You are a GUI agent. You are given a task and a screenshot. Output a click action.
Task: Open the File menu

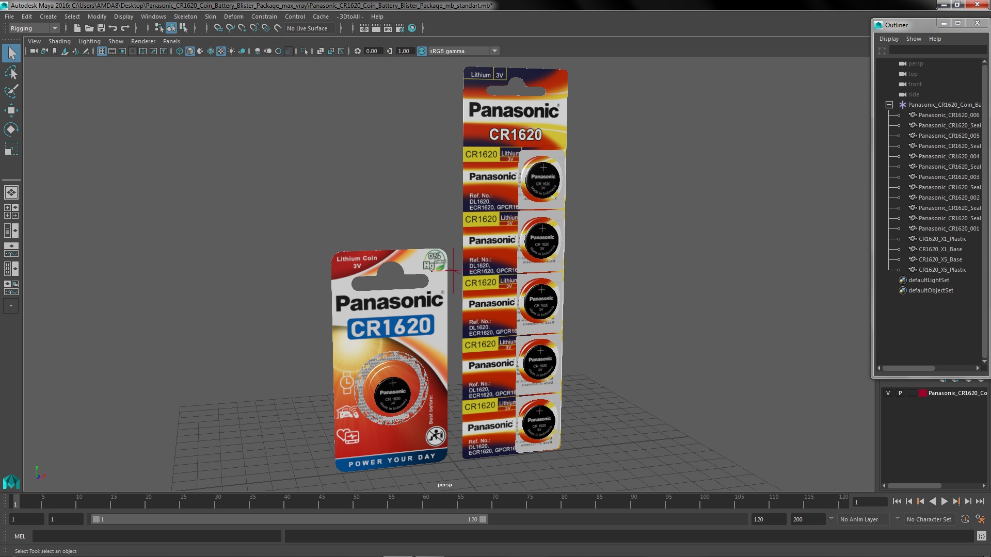pos(9,17)
